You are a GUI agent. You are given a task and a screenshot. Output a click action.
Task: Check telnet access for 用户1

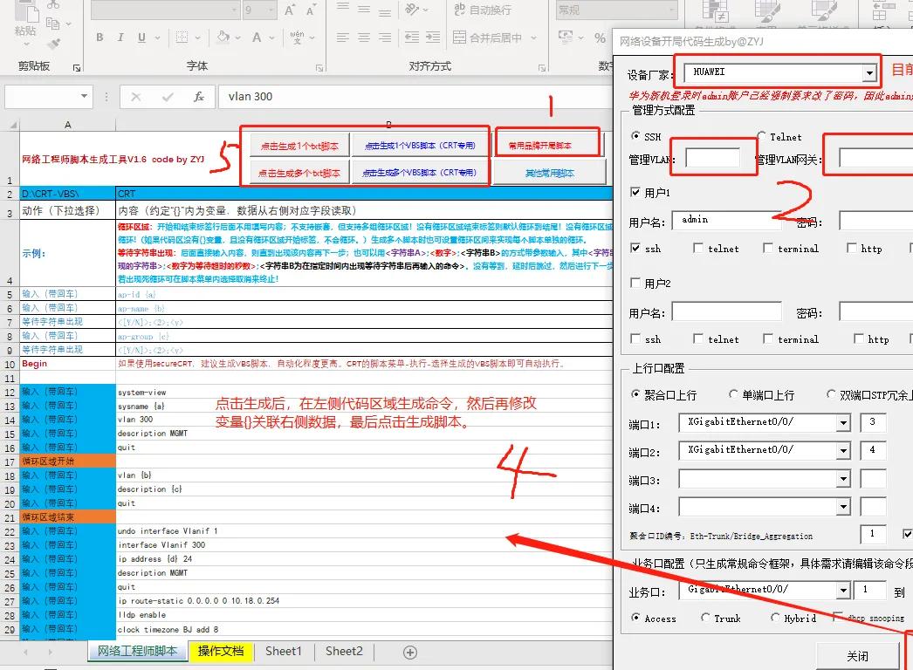699,248
